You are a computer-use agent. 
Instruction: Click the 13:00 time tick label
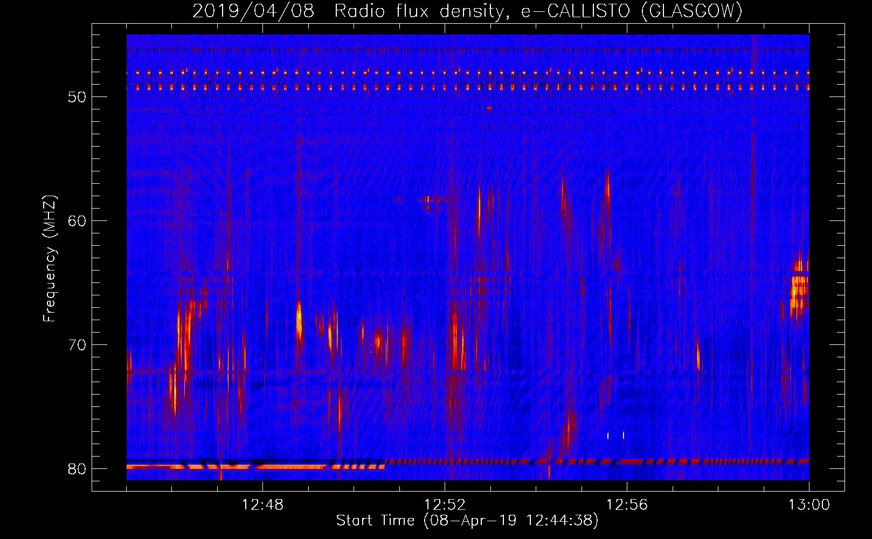coord(809,505)
